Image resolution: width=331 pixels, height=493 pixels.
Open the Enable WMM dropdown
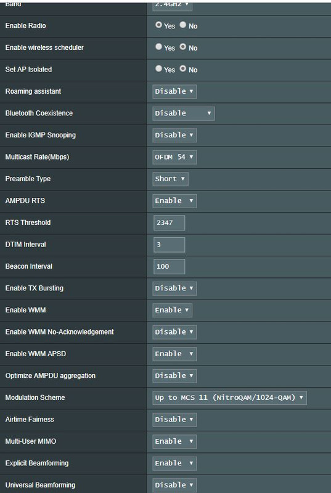[x=172, y=311]
